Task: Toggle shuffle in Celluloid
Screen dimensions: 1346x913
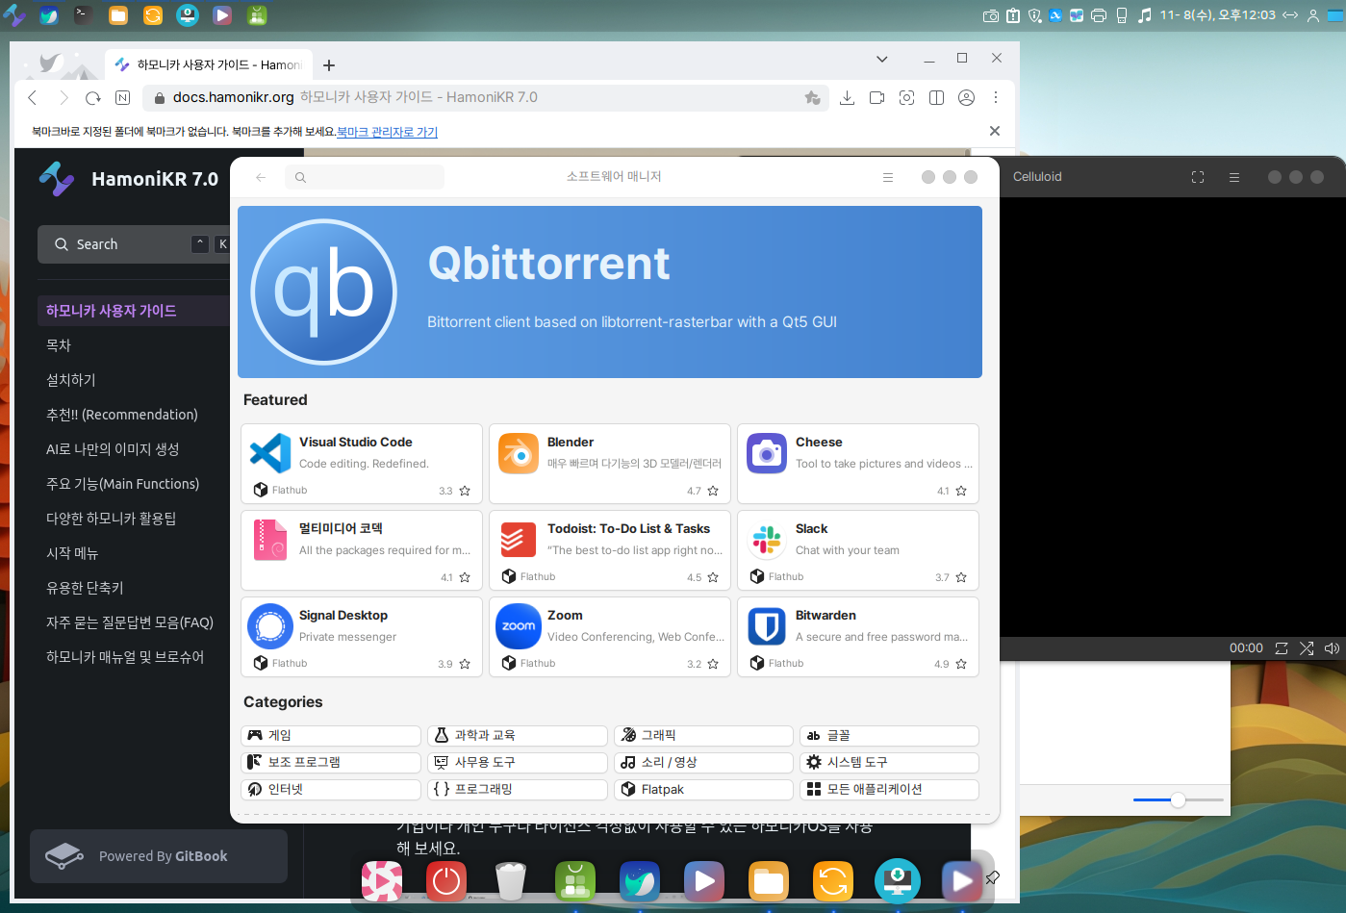Action: pos(1307,648)
